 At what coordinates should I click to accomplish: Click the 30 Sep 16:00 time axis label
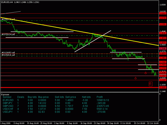(x=113, y=123)
